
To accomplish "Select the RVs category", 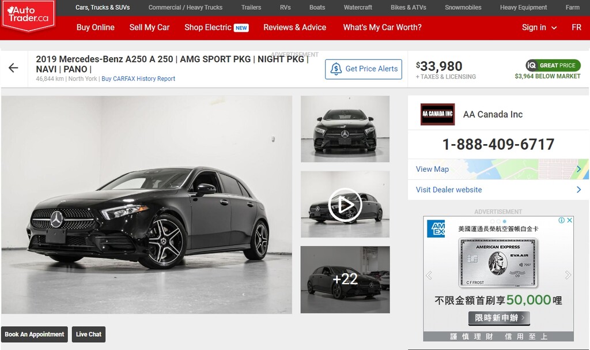I will tap(285, 7).
